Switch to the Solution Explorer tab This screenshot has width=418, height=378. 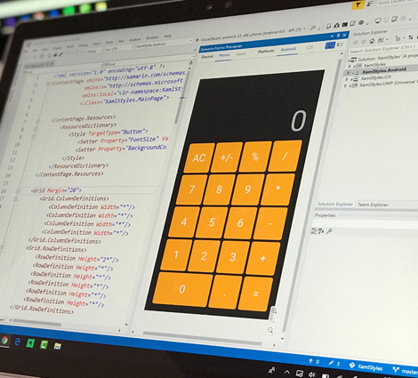335,204
